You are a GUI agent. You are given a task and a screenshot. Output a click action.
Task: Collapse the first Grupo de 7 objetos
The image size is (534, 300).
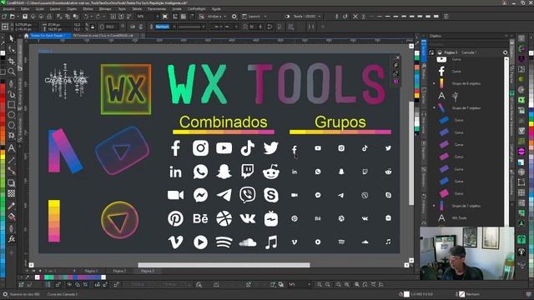(x=434, y=107)
